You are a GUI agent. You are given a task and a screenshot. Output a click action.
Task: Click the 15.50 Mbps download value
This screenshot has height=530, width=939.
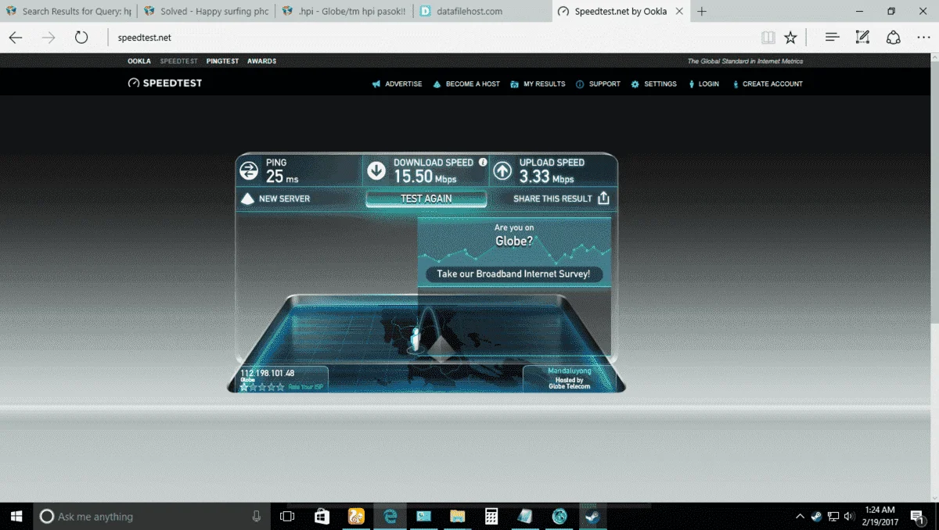[x=424, y=177]
